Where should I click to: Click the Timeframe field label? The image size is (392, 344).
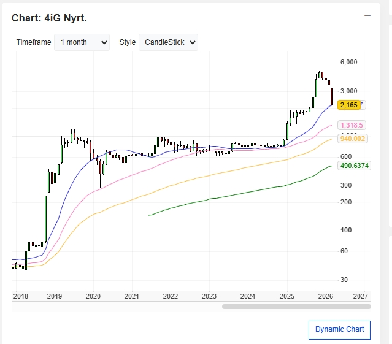[x=34, y=42]
